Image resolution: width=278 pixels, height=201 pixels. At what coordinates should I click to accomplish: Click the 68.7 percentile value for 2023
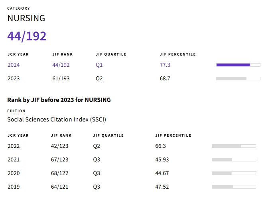(165, 78)
